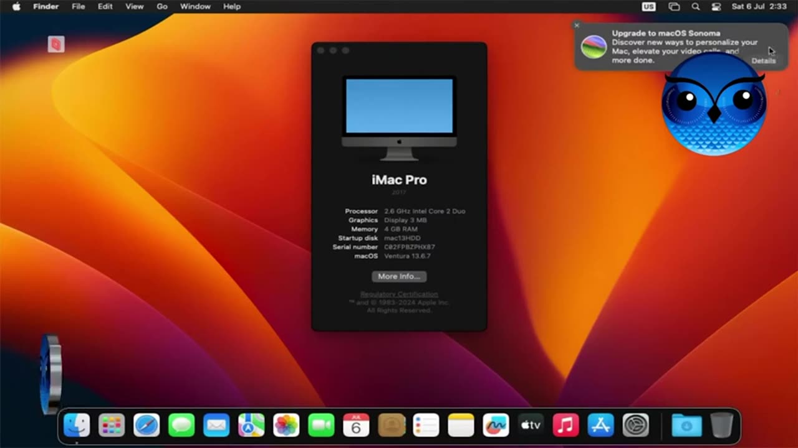Click the serial number C02FPBZPHX87
Image resolution: width=798 pixels, height=448 pixels.
point(410,247)
